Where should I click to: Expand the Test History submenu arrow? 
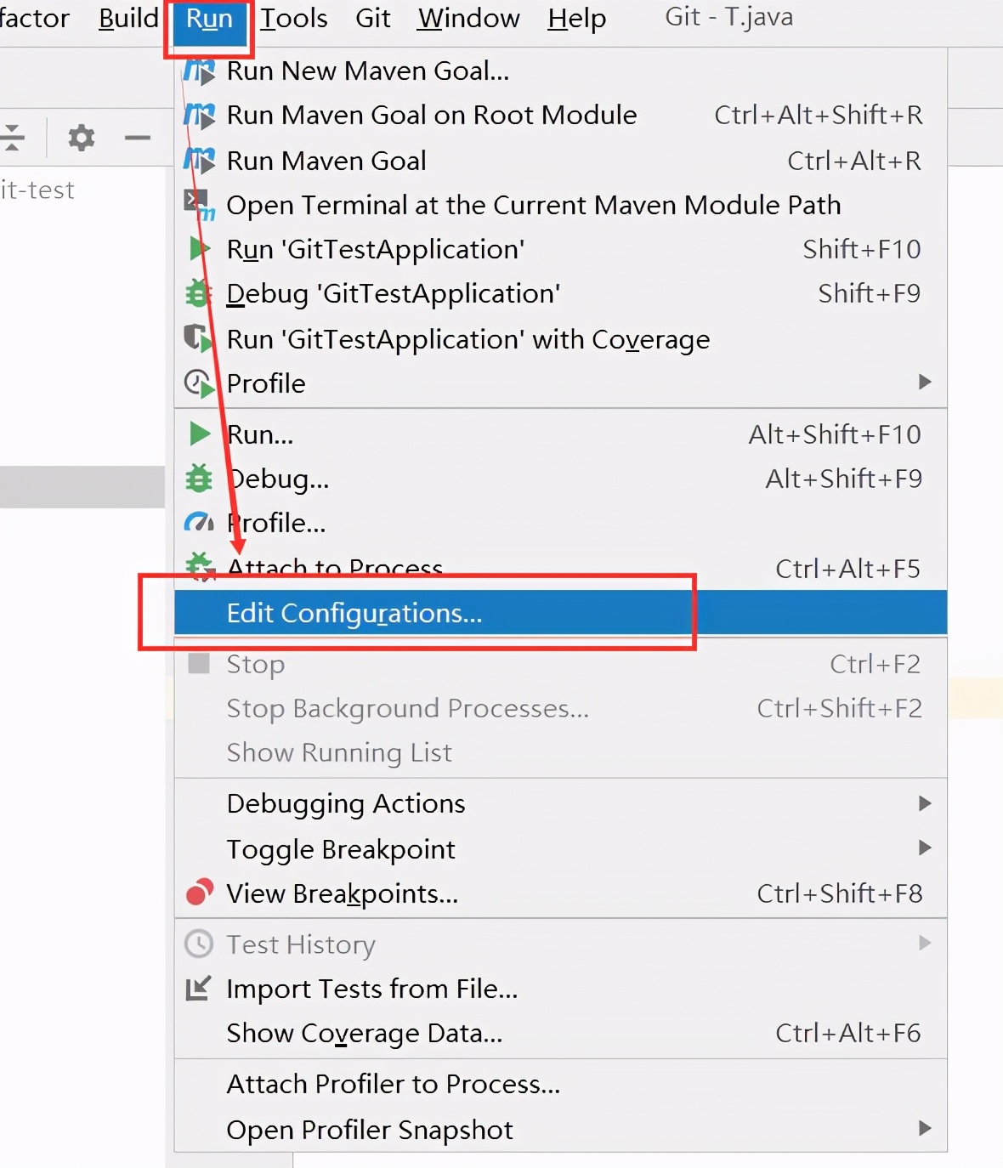[x=925, y=943]
